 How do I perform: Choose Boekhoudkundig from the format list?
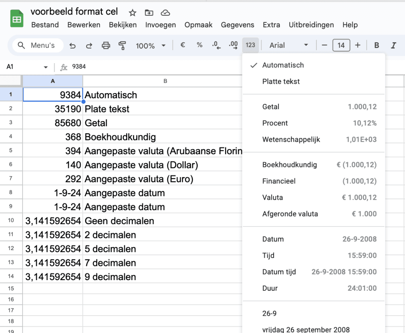pos(290,165)
